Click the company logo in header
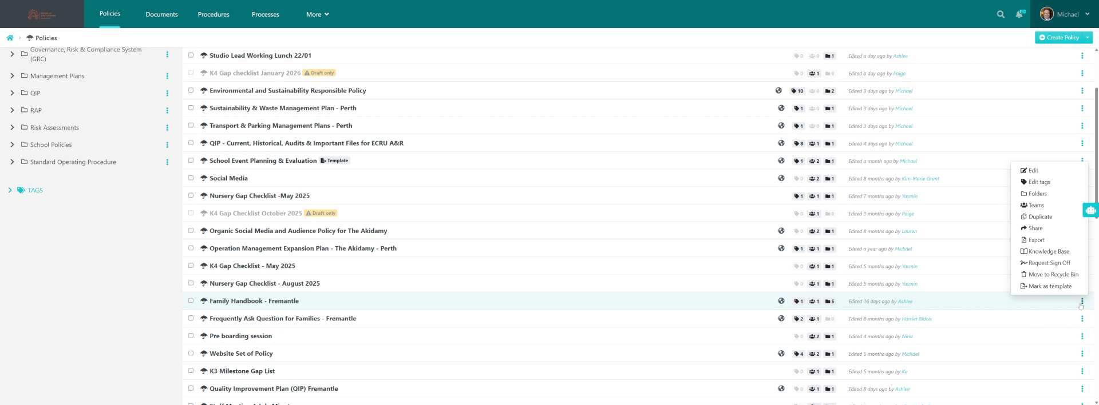 [42, 14]
